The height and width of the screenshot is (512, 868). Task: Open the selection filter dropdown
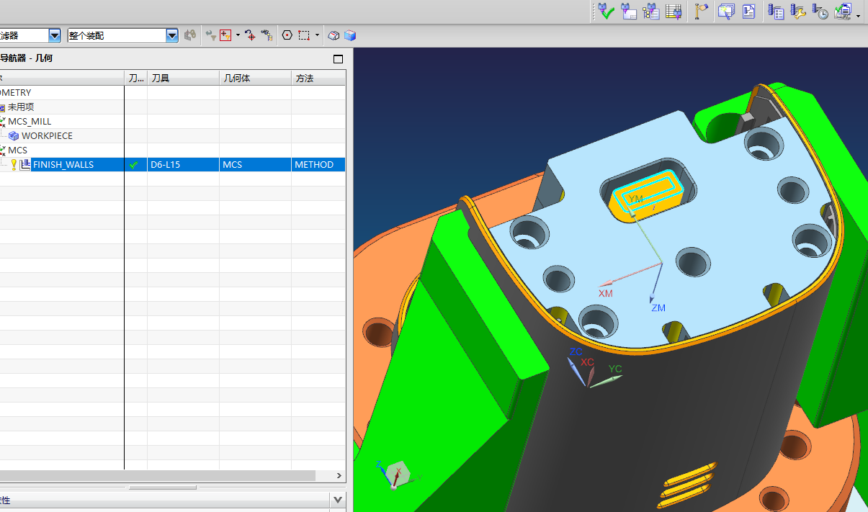point(55,35)
